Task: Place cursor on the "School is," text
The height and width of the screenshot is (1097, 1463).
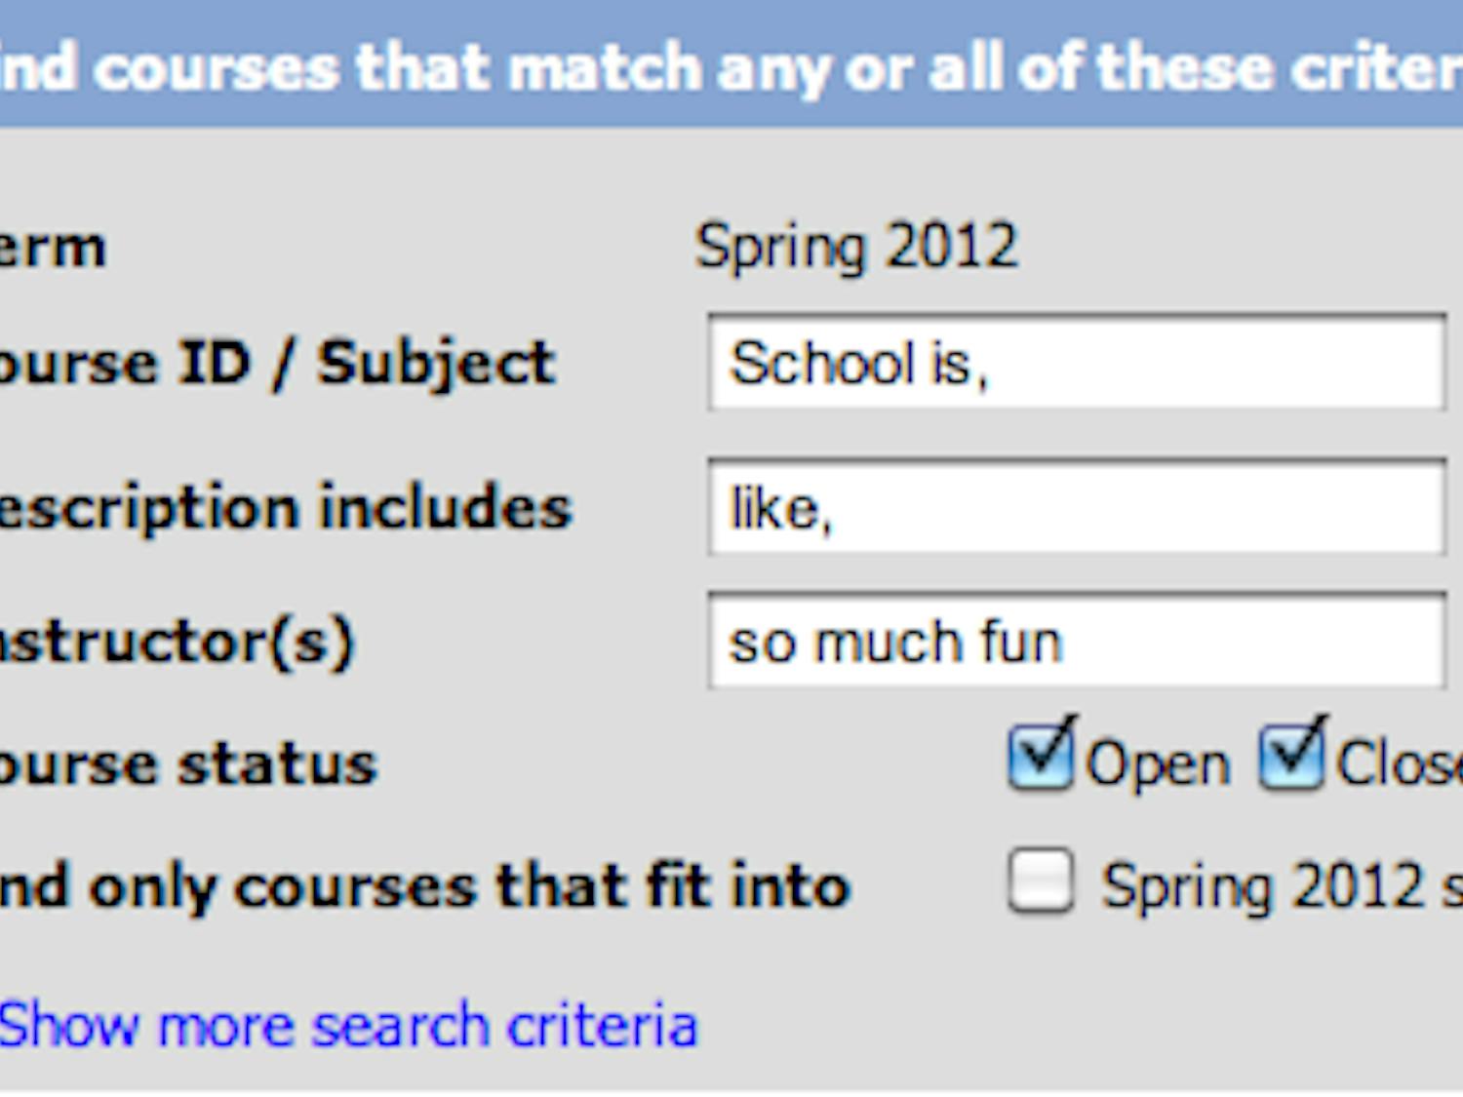Action: click(858, 364)
